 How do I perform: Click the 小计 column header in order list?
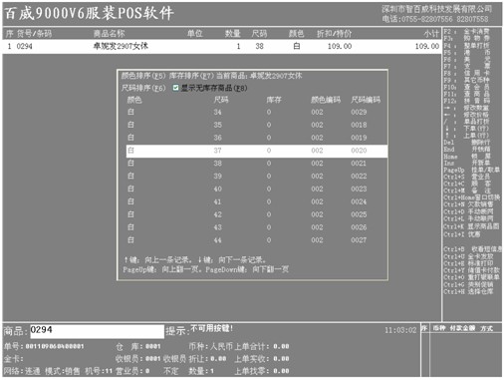tap(431, 34)
